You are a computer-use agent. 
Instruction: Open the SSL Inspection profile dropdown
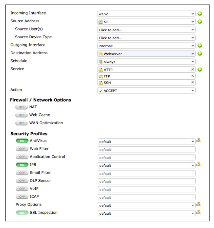click(x=147, y=213)
